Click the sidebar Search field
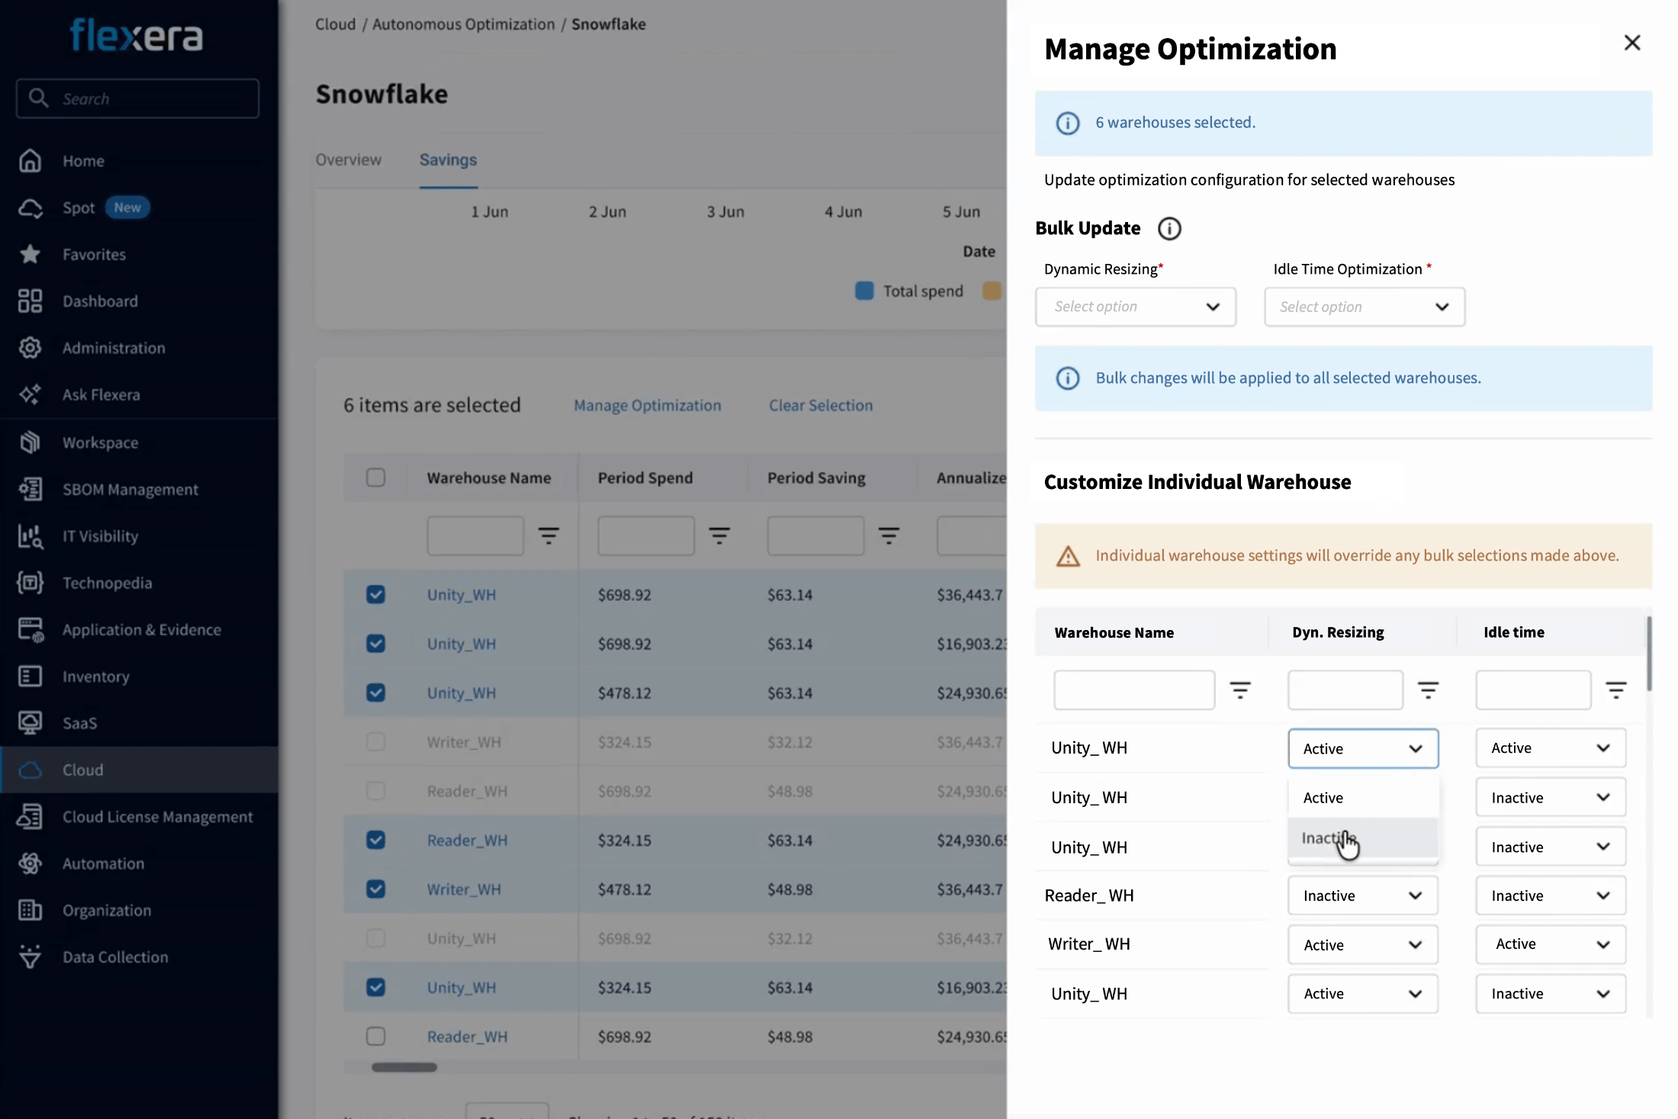This screenshot has height=1119, width=1678. (x=137, y=98)
